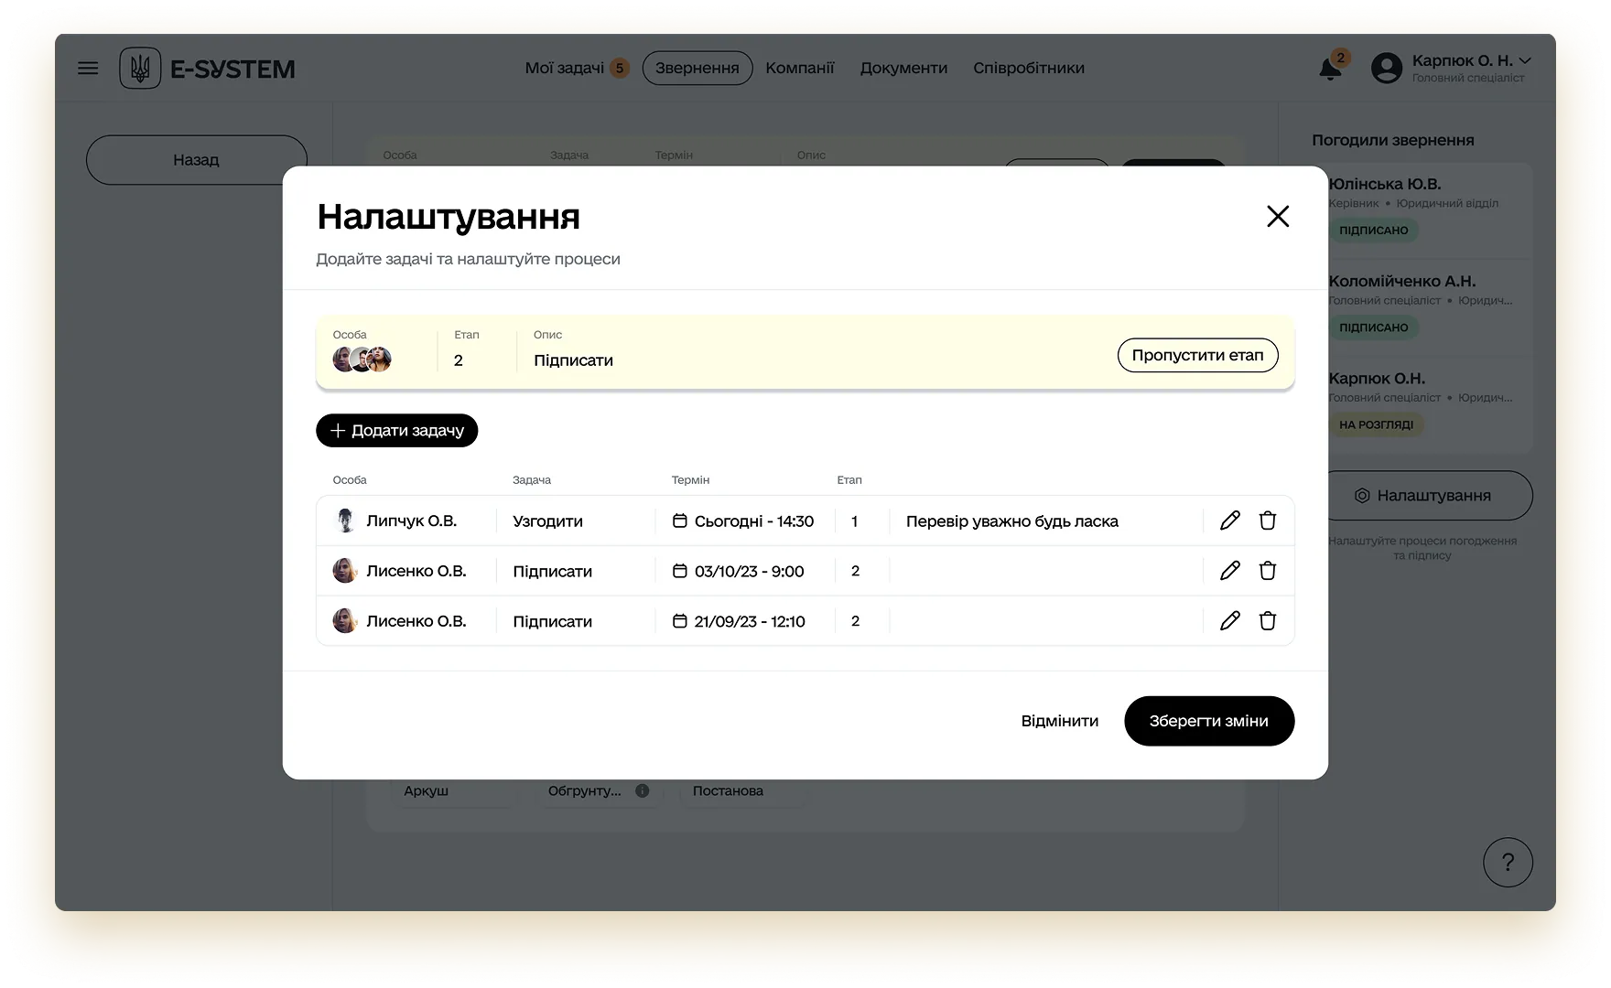Click Відмінити to cancel changes

coord(1060,721)
